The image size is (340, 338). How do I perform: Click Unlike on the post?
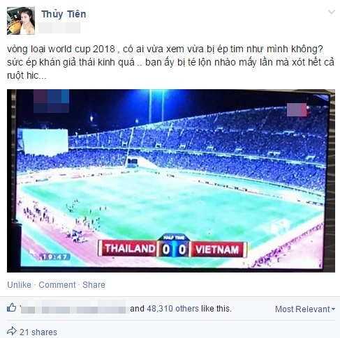click(19, 284)
